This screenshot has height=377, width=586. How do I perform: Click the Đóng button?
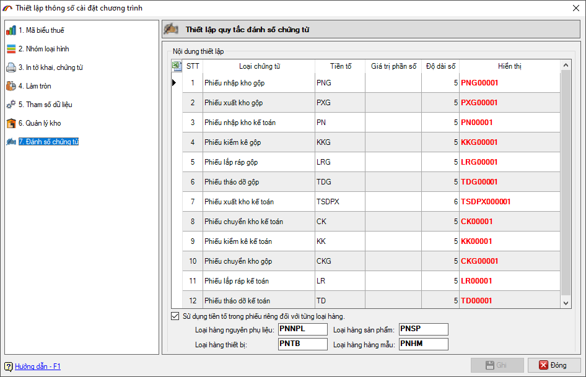(x=554, y=365)
